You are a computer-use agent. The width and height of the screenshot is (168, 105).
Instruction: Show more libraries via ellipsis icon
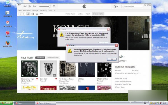click(x=41, y=14)
